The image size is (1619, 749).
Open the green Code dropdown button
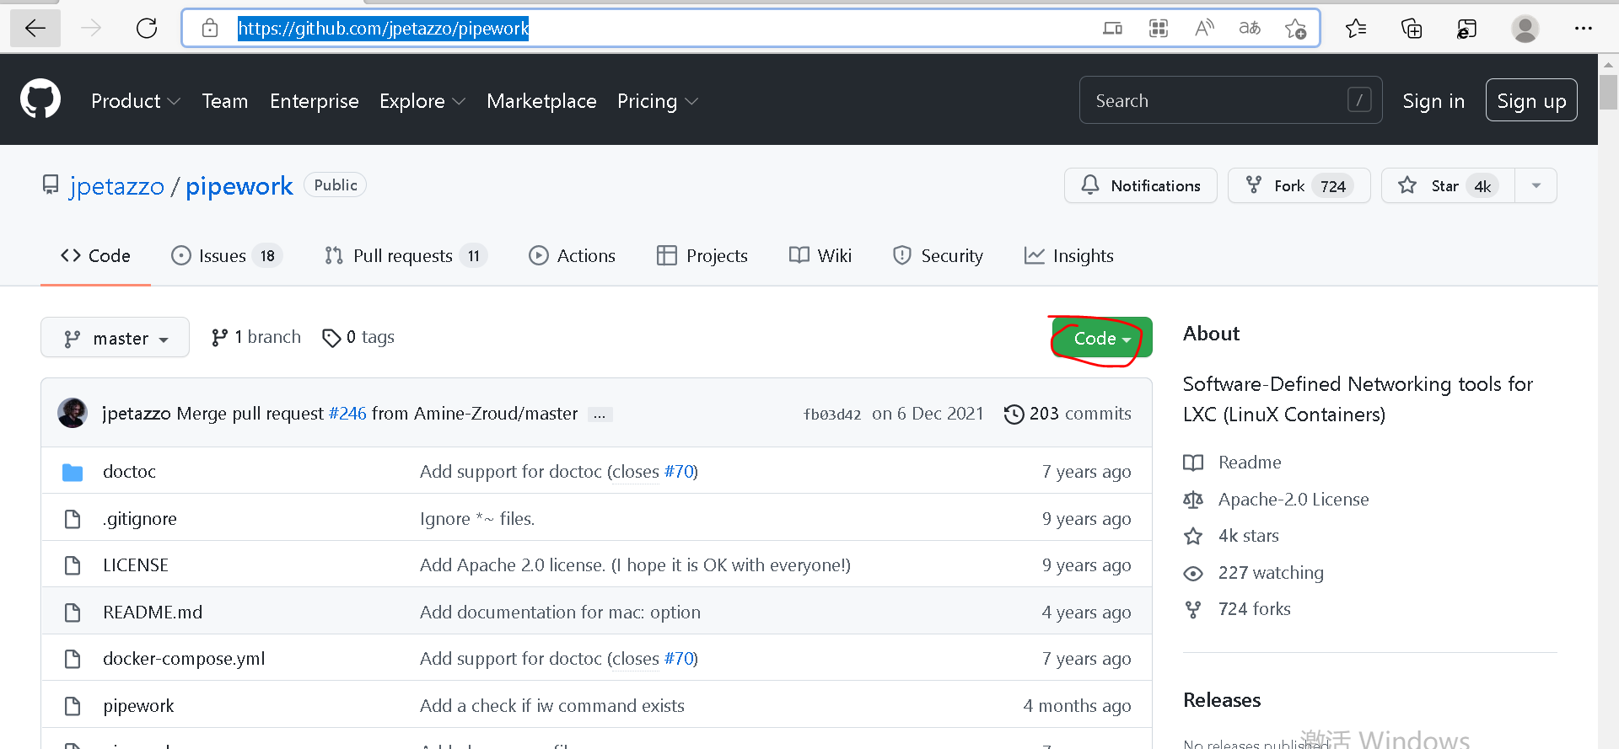(x=1102, y=338)
